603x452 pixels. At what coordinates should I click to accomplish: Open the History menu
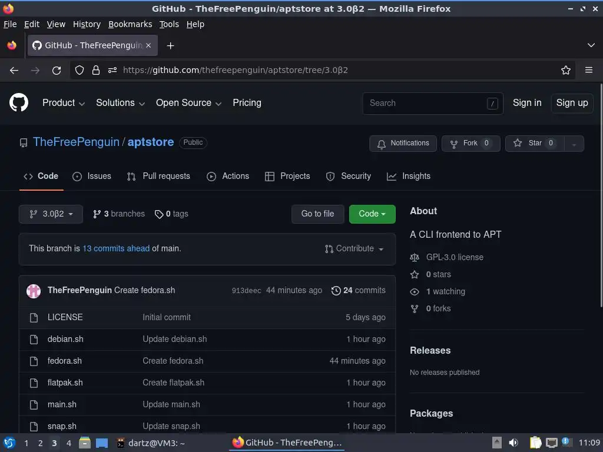pos(87,24)
